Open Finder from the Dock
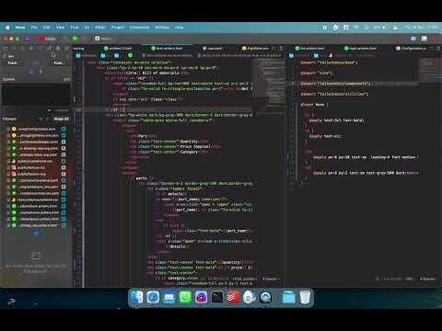This screenshot has width=442, height=331. click(x=137, y=297)
